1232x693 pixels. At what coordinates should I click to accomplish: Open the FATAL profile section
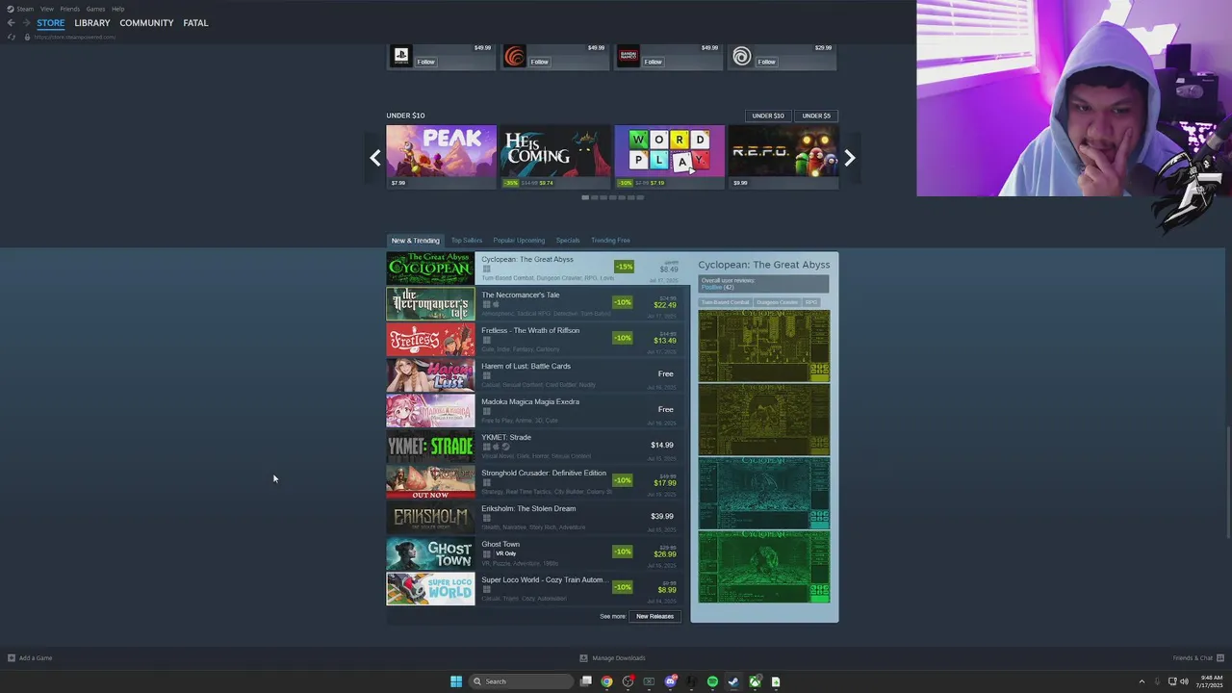[195, 23]
